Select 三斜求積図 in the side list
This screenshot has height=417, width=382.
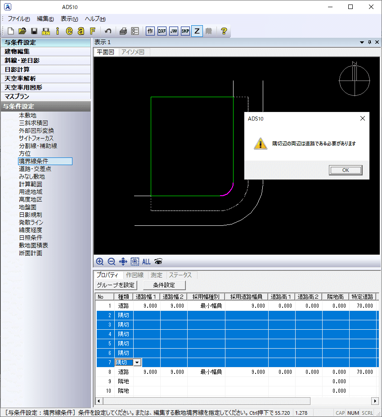click(33, 123)
